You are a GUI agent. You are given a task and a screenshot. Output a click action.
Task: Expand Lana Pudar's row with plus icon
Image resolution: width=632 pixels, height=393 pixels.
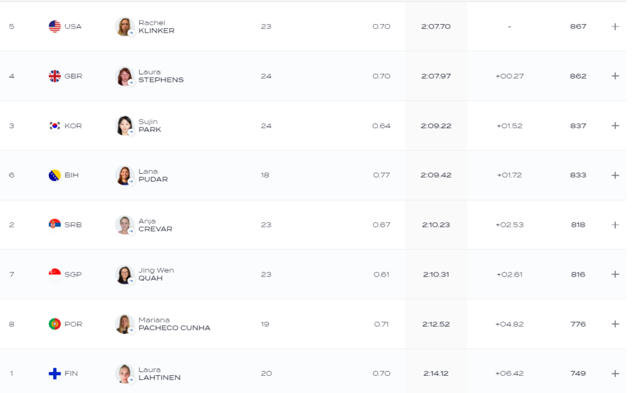pos(615,175)
